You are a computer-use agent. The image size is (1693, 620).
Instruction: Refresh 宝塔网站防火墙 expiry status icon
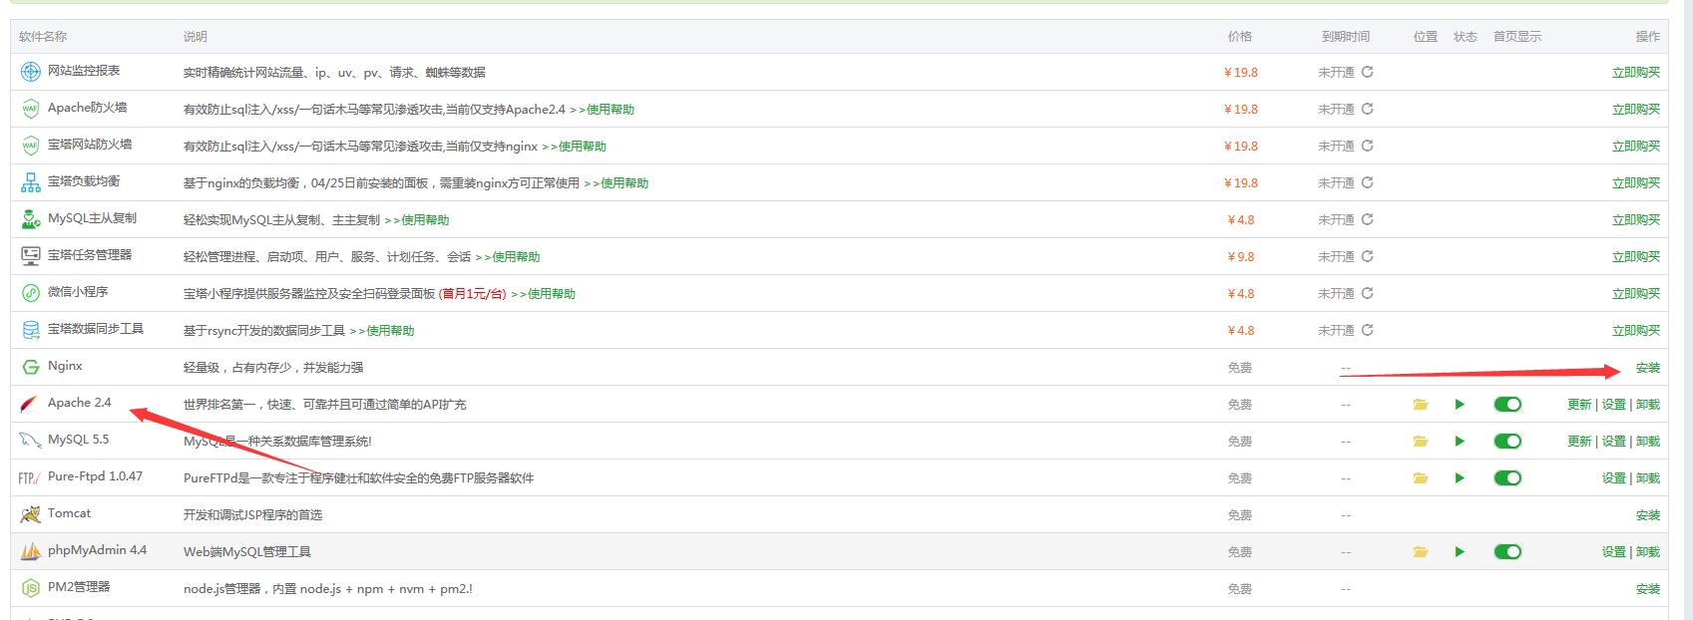click(1368, 146)
